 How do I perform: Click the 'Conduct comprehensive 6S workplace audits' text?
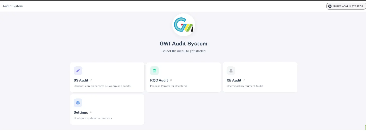click(x=102, y=86)
